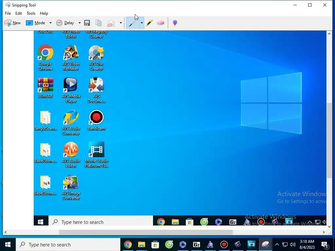Click the captured 7z taskbar icon inside the snip
335x251 pixels.
(233, 222)
